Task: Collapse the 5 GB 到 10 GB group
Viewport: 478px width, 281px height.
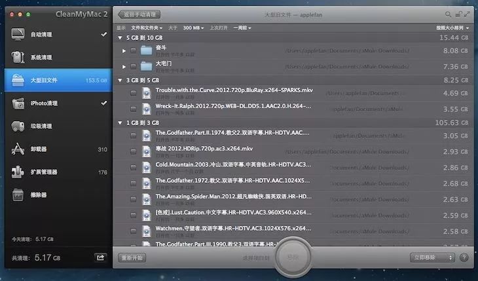Action: pos(120,38)
